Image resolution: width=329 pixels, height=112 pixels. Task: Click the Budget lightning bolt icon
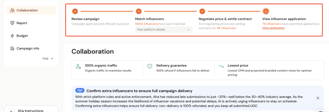(12, 36)
